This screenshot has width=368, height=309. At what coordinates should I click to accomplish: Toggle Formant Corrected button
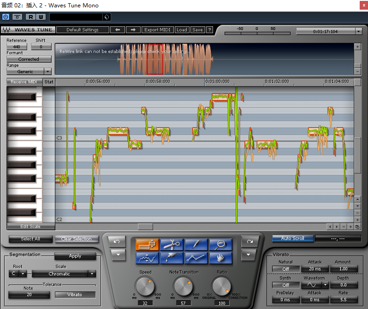(29, 59)
